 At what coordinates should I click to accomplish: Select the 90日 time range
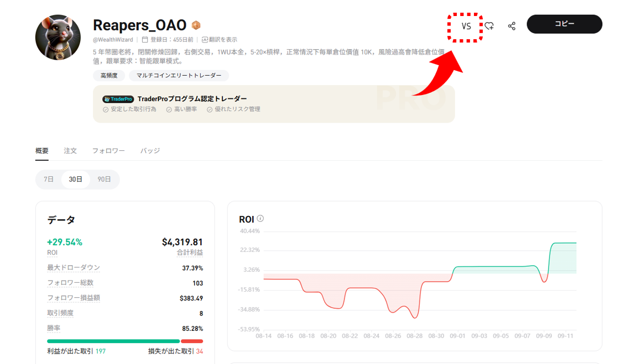click(x=104, y=180)
